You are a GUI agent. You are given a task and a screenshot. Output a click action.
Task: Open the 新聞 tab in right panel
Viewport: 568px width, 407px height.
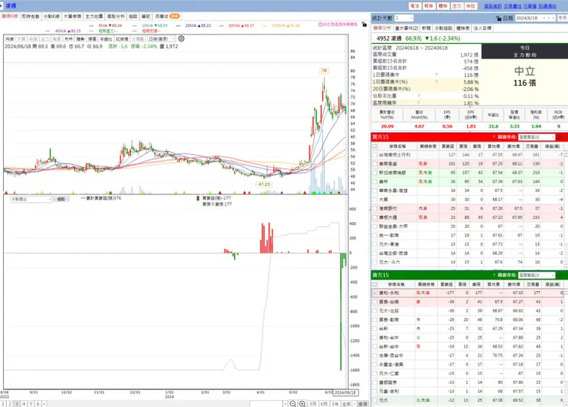(x=426, y=28)
